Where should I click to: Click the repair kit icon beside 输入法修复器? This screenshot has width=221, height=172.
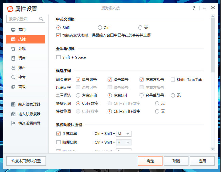(x=13, y=114)
